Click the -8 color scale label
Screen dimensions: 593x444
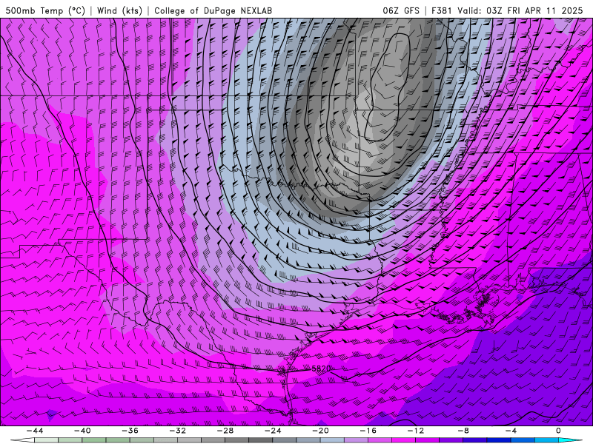463,431
